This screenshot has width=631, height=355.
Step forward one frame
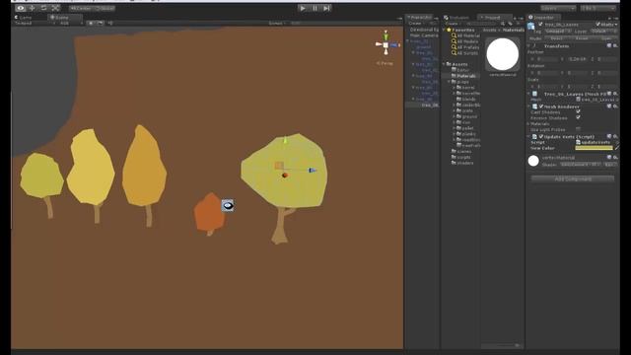326,8
